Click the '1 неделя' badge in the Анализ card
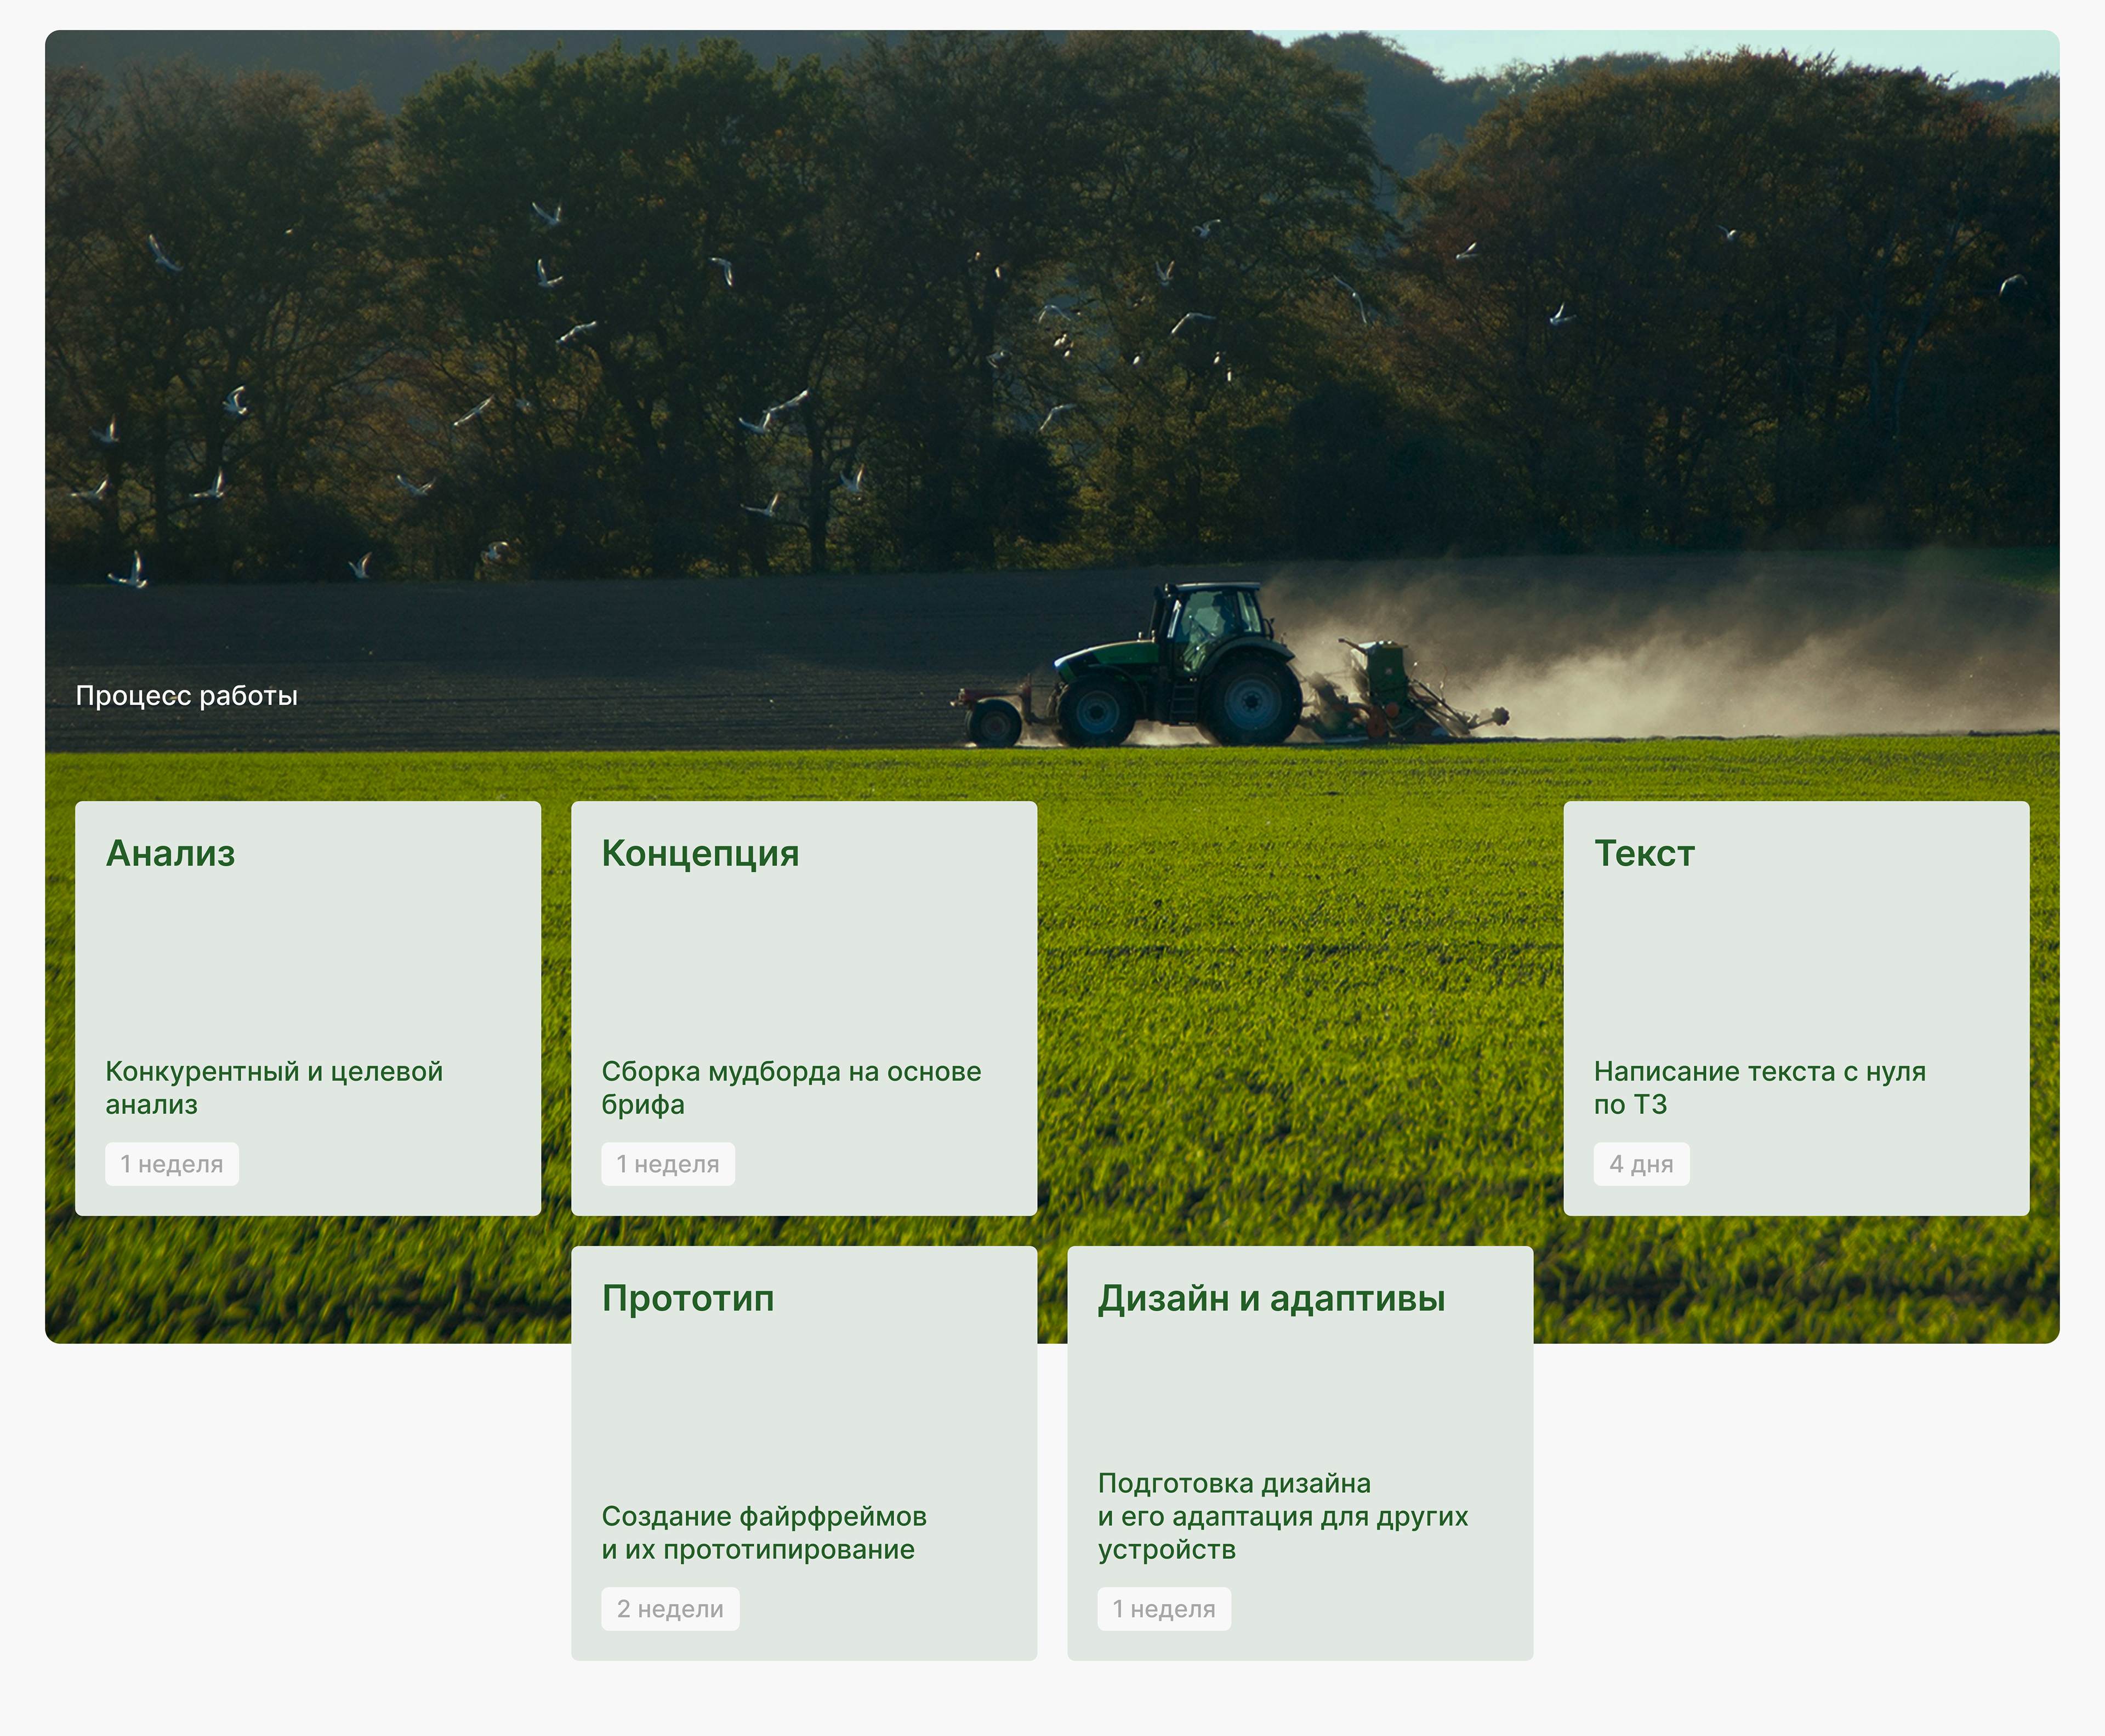This screenshot has width=2105, height=1736. click(x=172, y=1164)
